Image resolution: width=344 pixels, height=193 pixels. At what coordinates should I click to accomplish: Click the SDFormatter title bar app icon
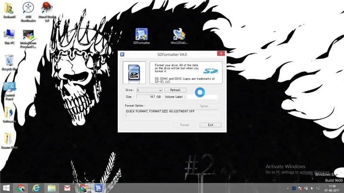click(x=122, y=54)
